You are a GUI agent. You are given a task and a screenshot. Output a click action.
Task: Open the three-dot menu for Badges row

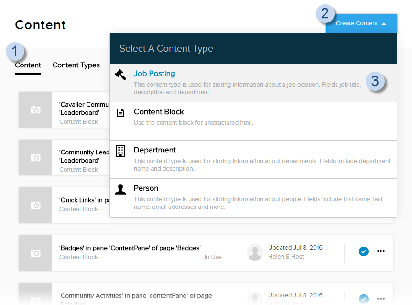[381, 251]
